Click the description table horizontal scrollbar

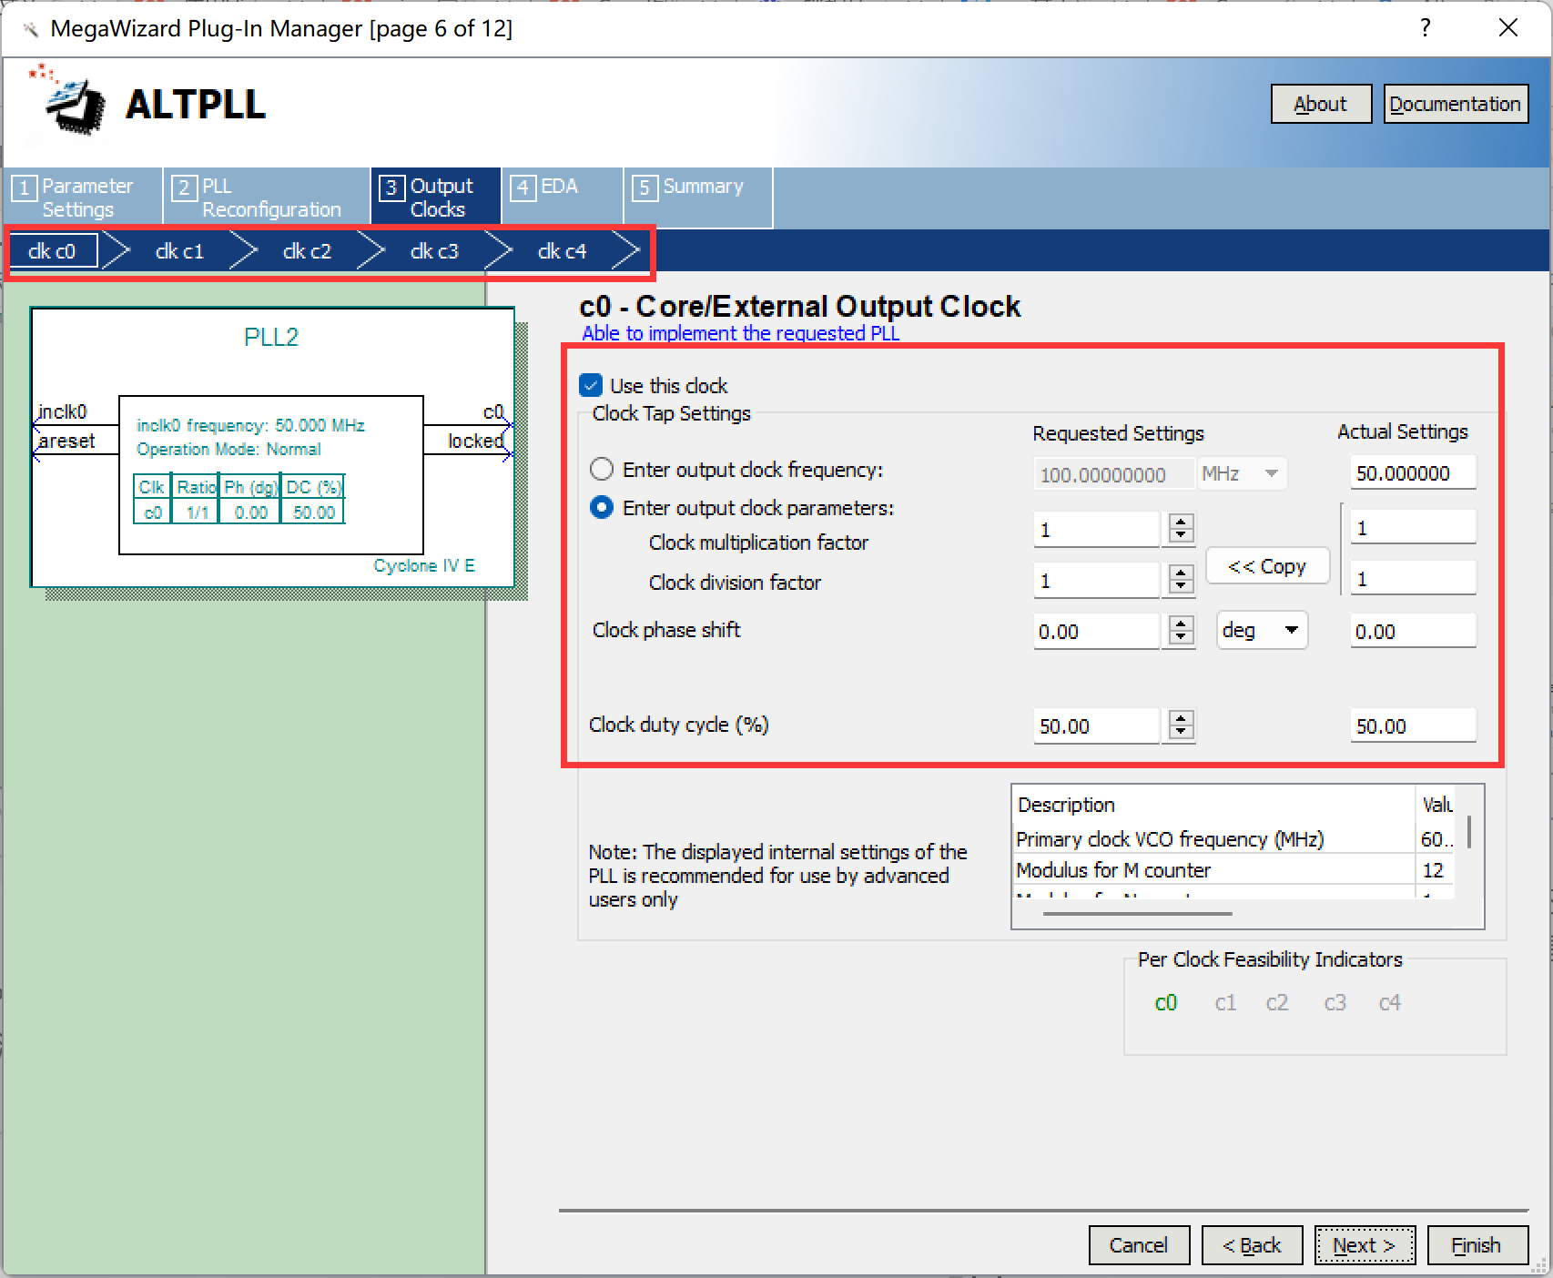pyautogui.click(x=1138, y=913)
